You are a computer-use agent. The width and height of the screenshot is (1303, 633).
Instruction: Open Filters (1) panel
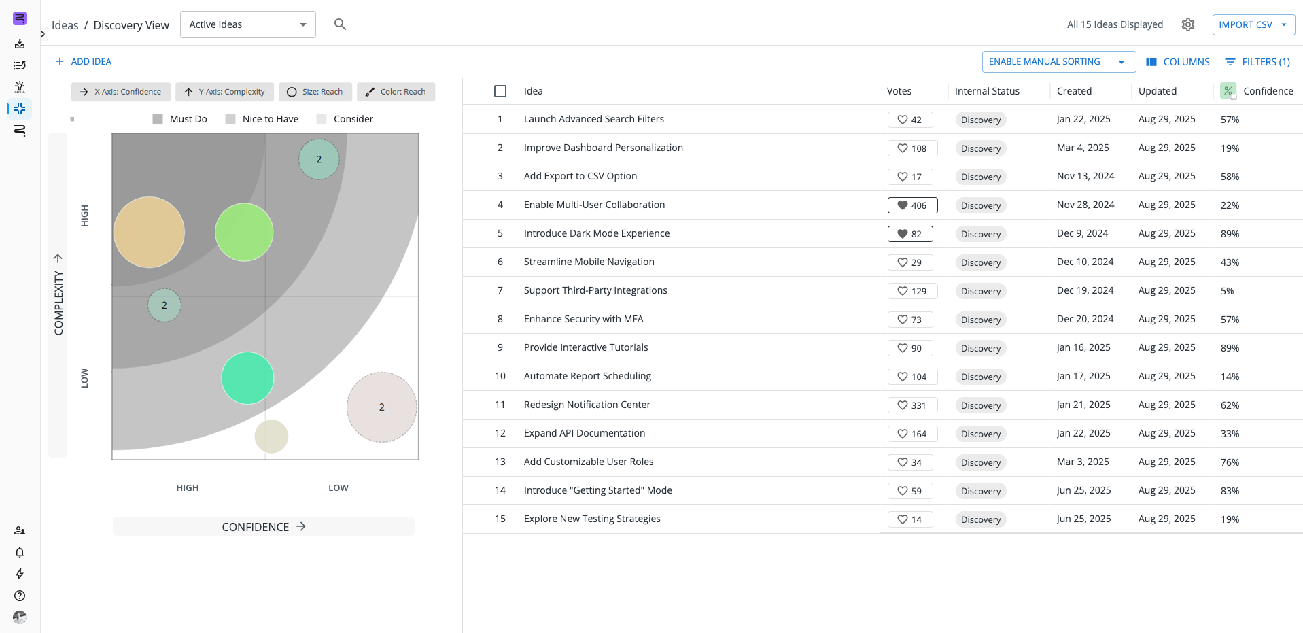coord(1257,62)
